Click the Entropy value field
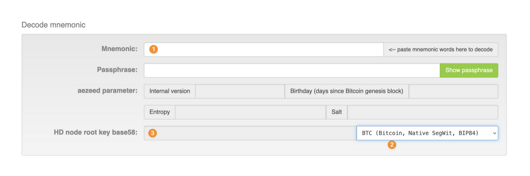Viewport: 530px width, 176px height. [250, 112]
